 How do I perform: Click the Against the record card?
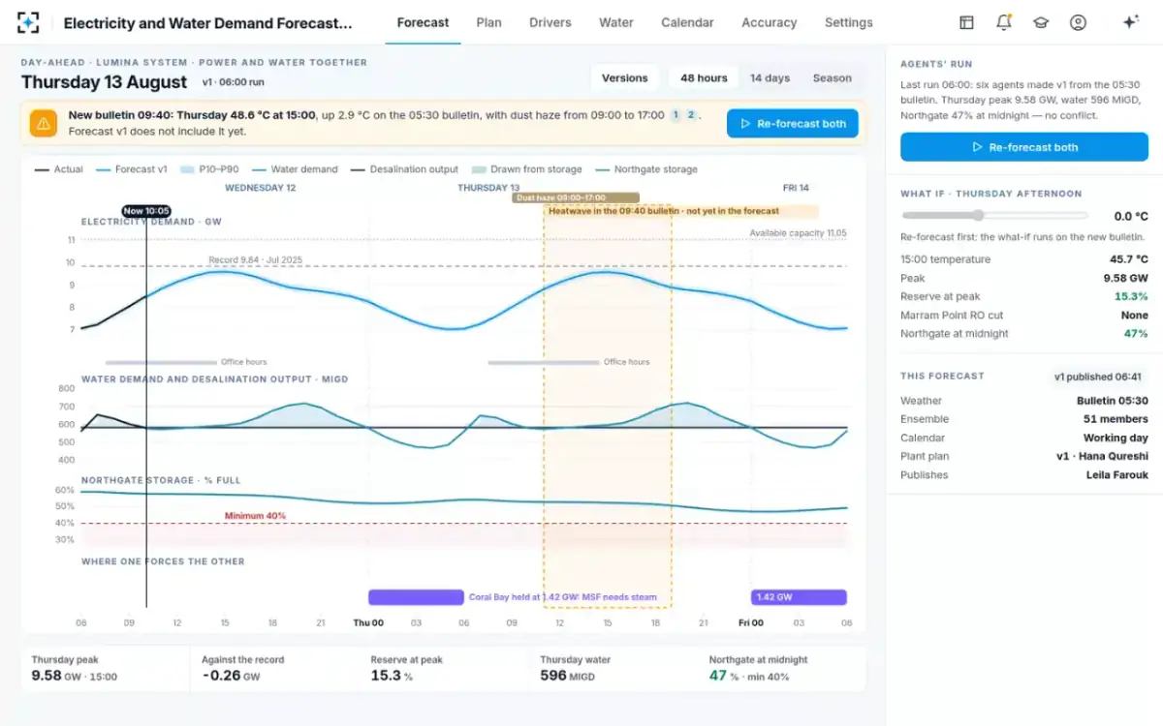pyautogui.click(x=275, y=669)
